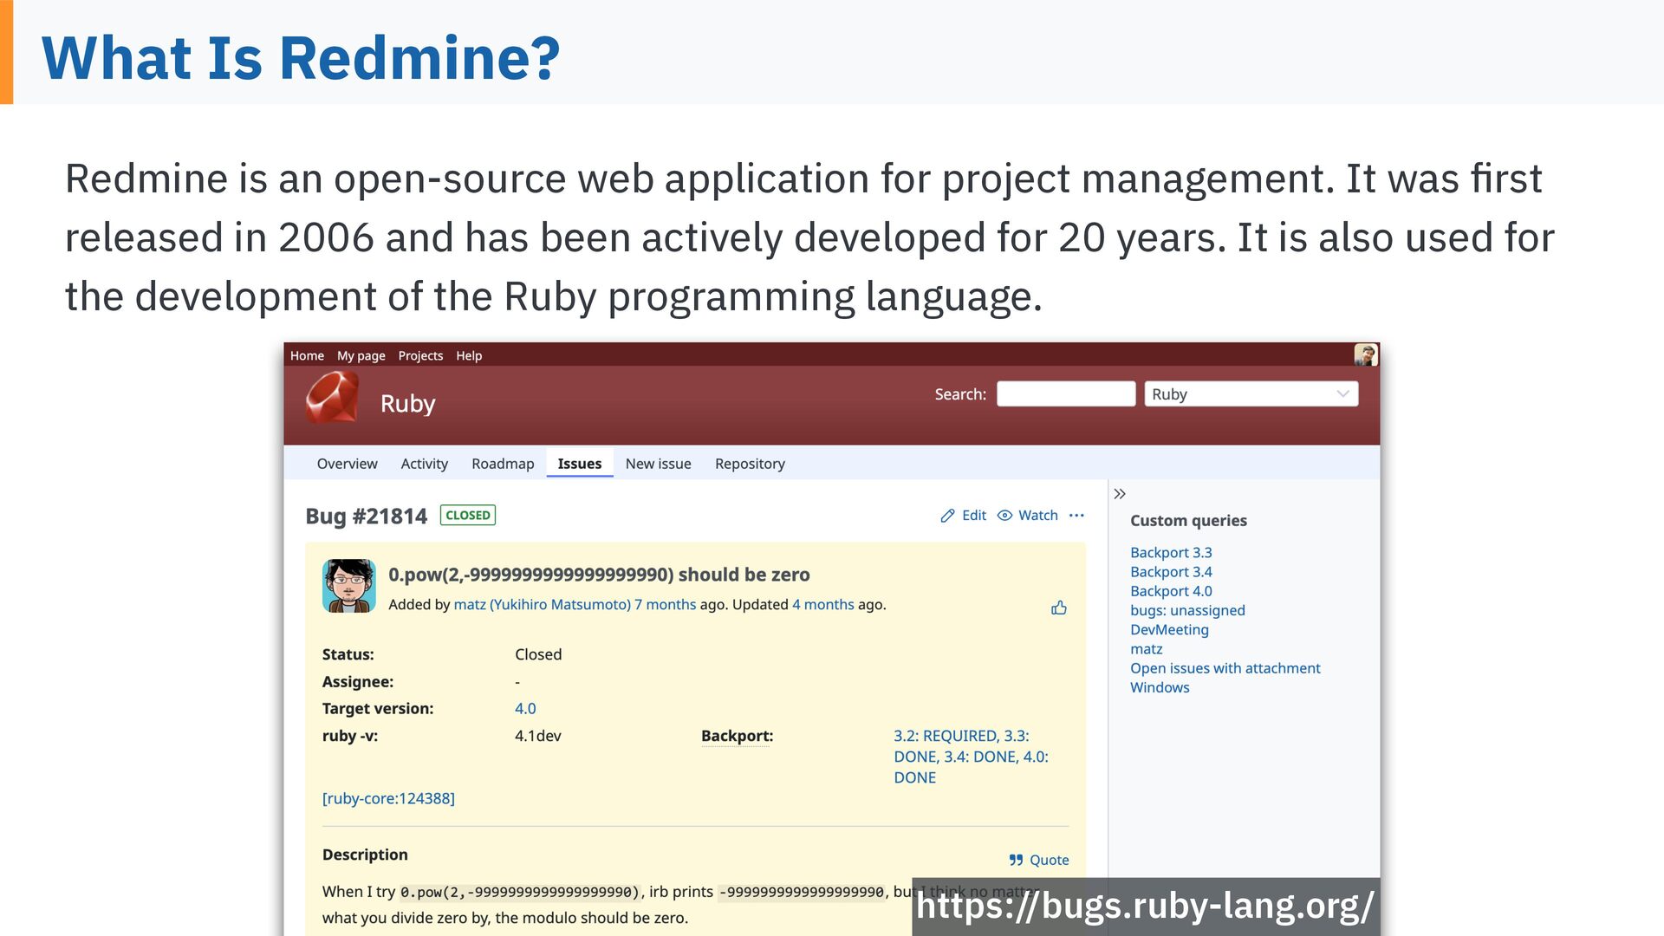Click the Status value 'Closed'

coord(538,654)
